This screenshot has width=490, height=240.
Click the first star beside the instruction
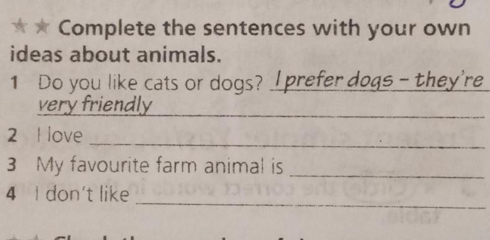(x=18, y=27)
